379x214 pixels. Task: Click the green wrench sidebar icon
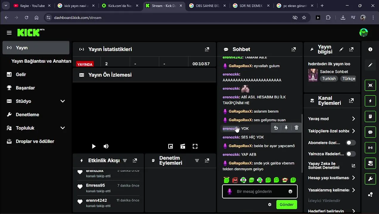tap(370, 179)
